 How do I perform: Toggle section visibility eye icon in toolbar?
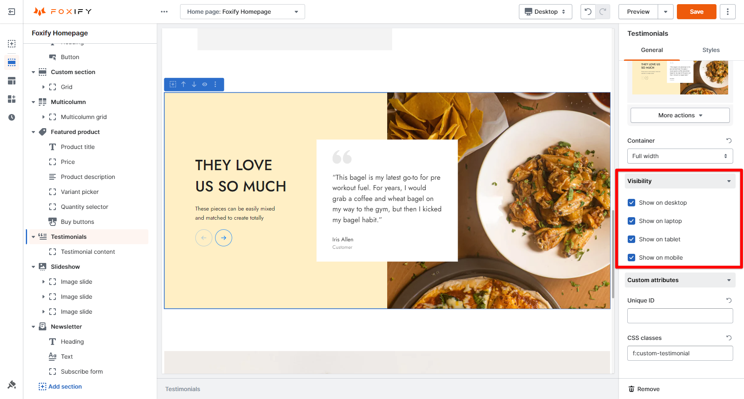[205, 84]
